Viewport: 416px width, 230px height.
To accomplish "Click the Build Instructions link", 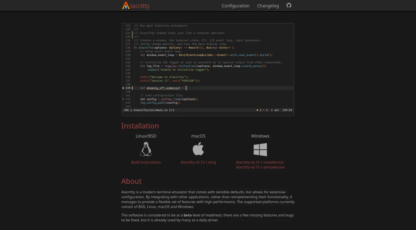I will (146, 162).
